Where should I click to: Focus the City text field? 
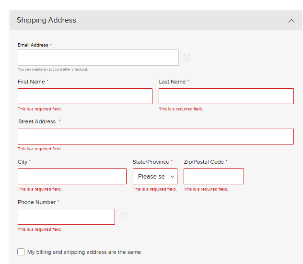pos(72,176)
